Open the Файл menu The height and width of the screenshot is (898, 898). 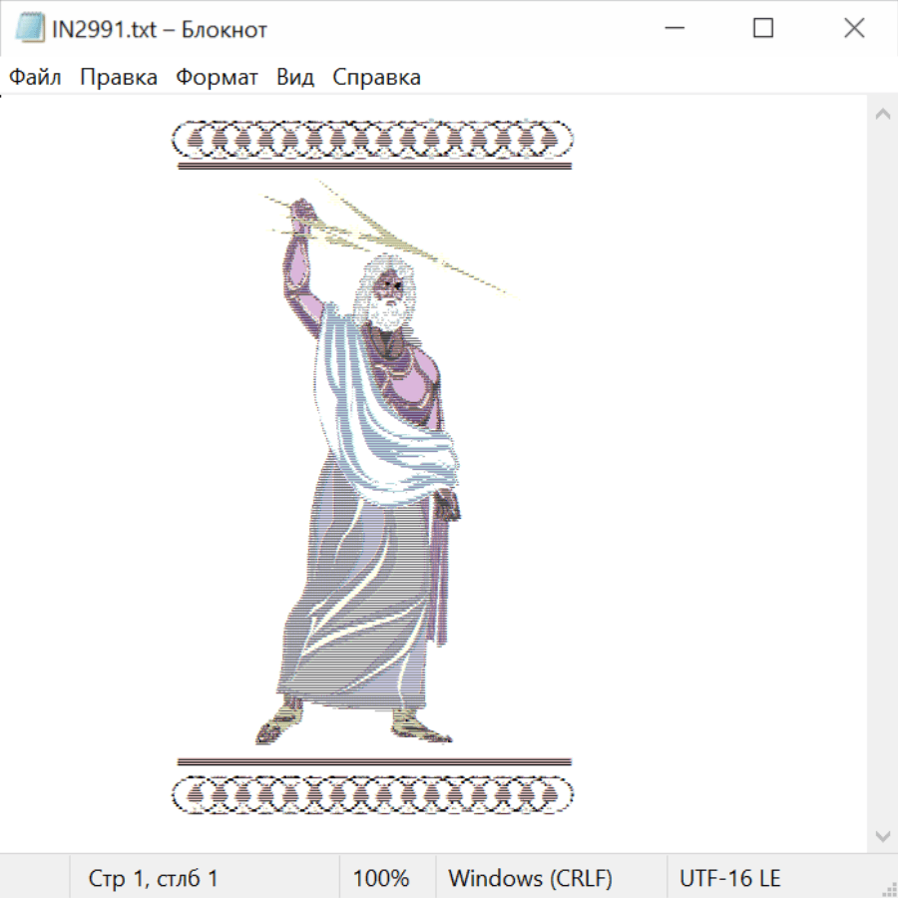pos(35,78)
